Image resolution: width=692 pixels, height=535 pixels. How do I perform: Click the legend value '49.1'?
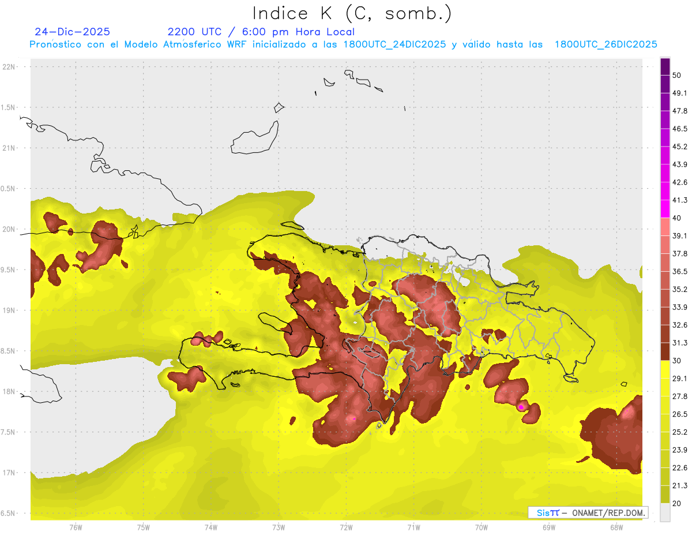(679, 93)
